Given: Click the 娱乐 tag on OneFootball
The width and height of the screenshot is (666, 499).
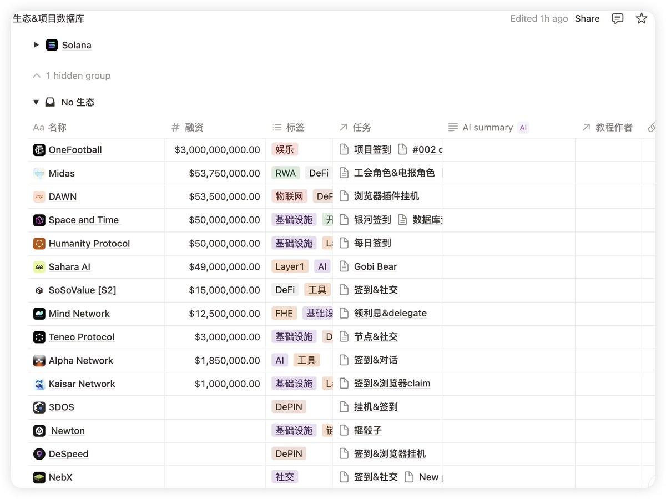Looking at the screenshot, I should click(x=285, y=149).
